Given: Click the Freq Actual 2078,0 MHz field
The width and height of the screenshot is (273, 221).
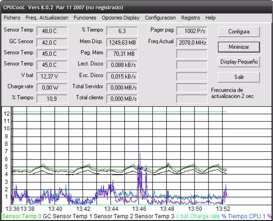Looking at the screenshot, I should pos(192,43).
